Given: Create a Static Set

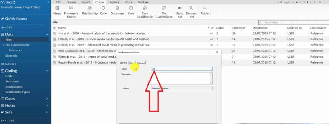Looking at the screenshot, I should [x=180, y=12].
